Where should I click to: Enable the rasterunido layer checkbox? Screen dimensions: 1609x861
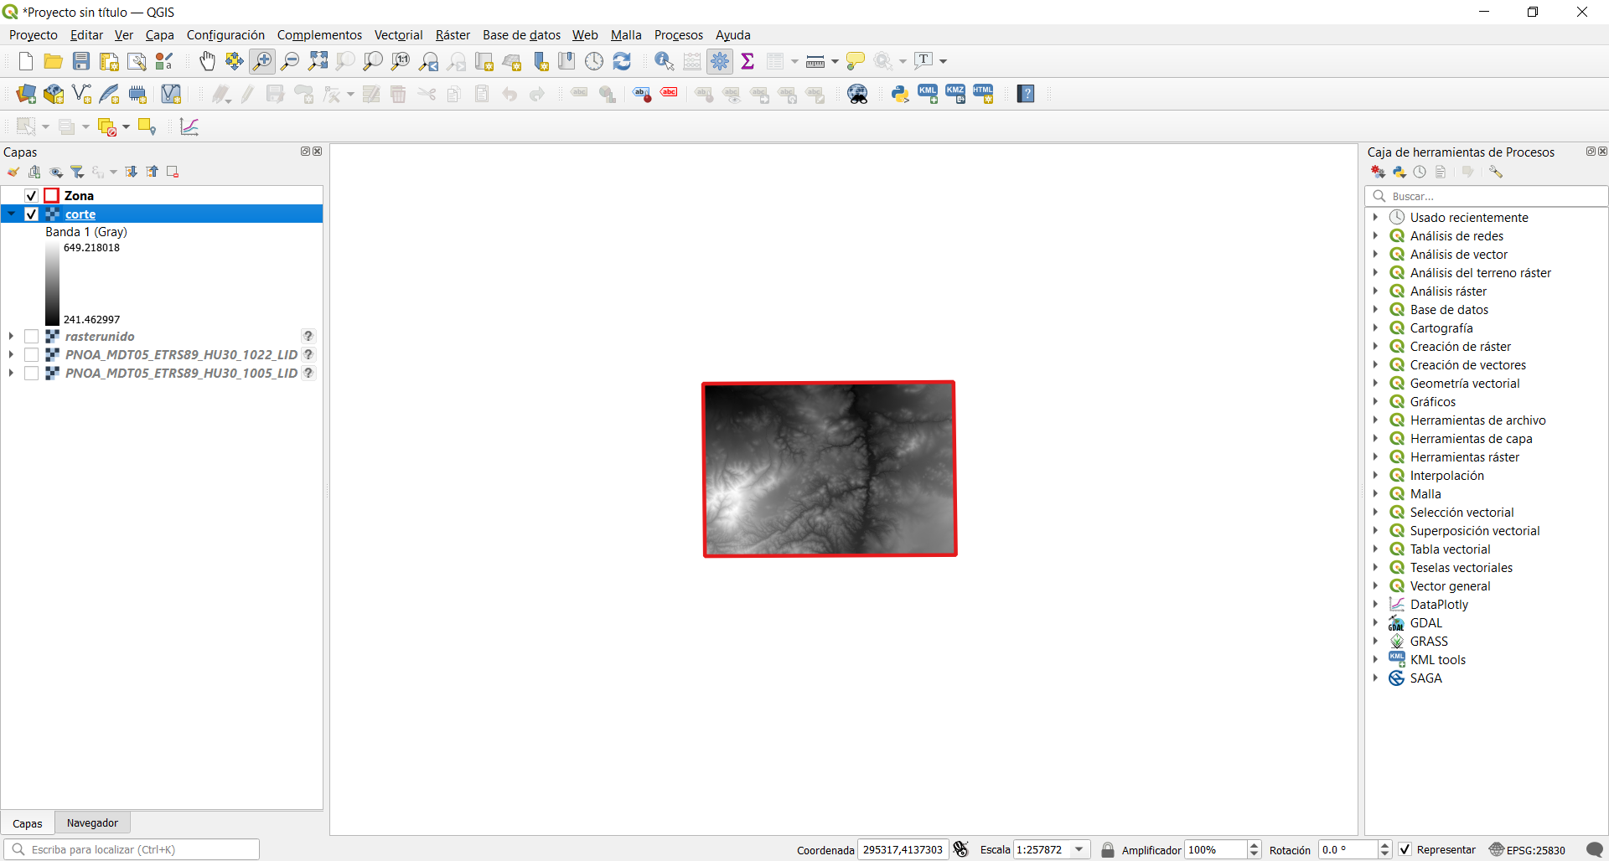(x=33, y=336)
